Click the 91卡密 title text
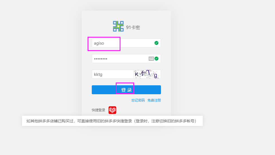Image resolution: width=275 pixels, height=155 pixels. [x=133, y=28]
